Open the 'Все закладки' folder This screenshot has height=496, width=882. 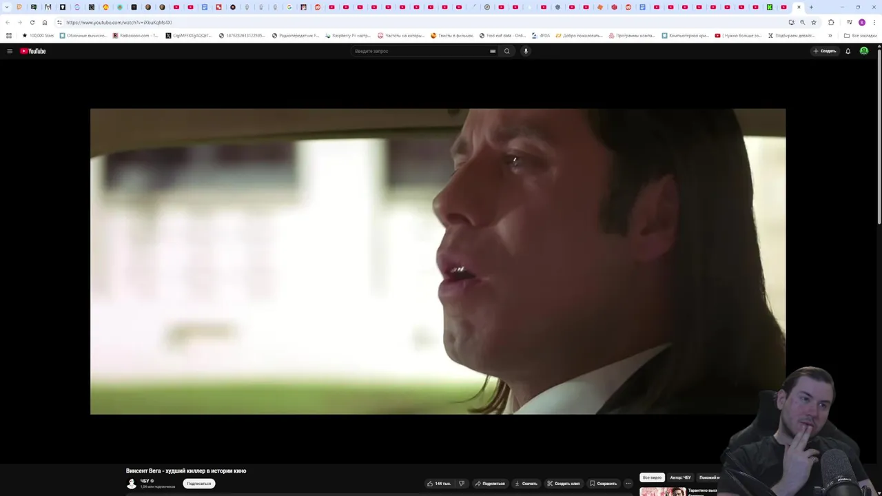(x=861, y=35)
